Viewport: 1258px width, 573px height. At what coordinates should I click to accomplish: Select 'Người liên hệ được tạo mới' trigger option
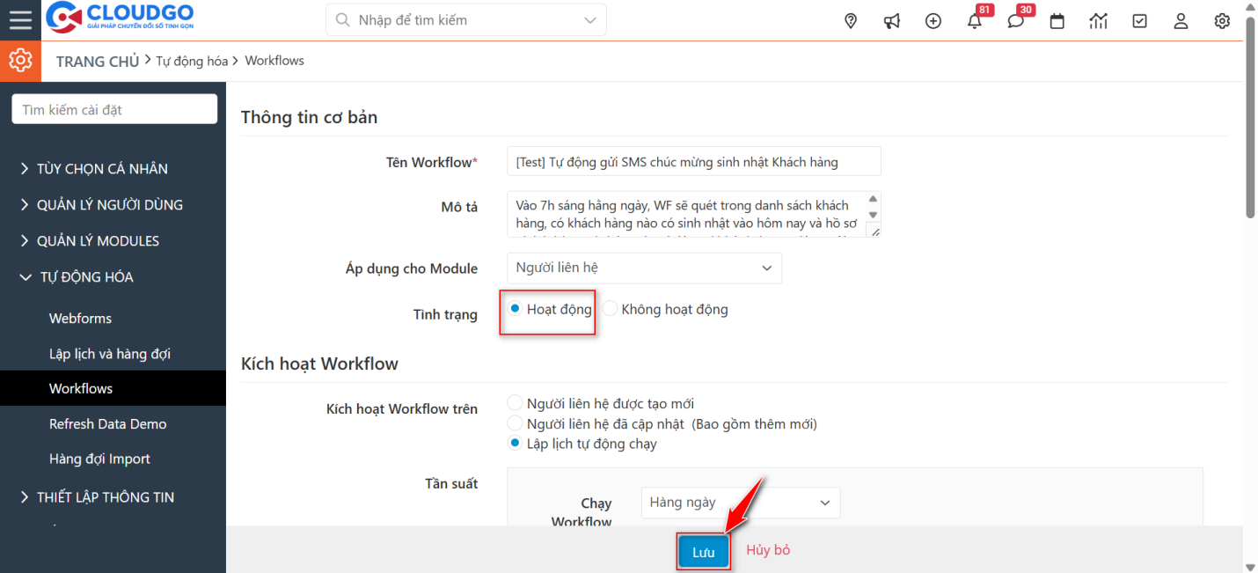[515, 402]
